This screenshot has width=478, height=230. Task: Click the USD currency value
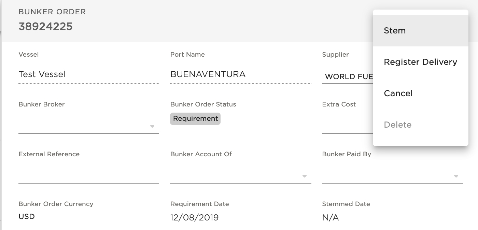tap(27, 217)
